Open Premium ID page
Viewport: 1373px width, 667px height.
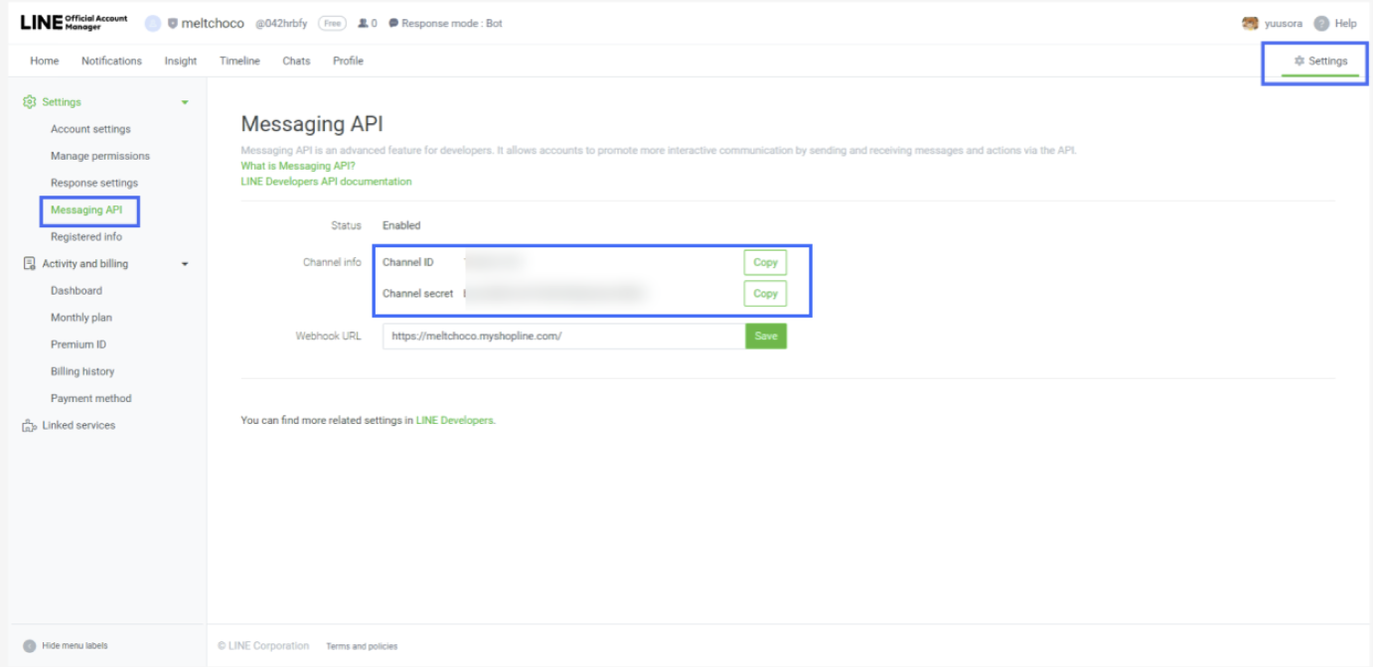point(78,344)
